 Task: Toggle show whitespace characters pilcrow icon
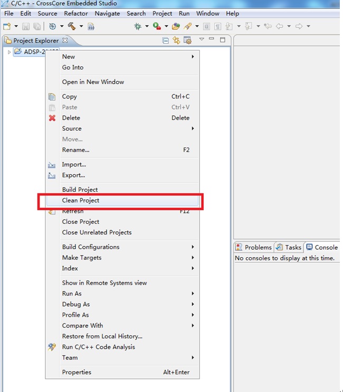coord(218,26)
